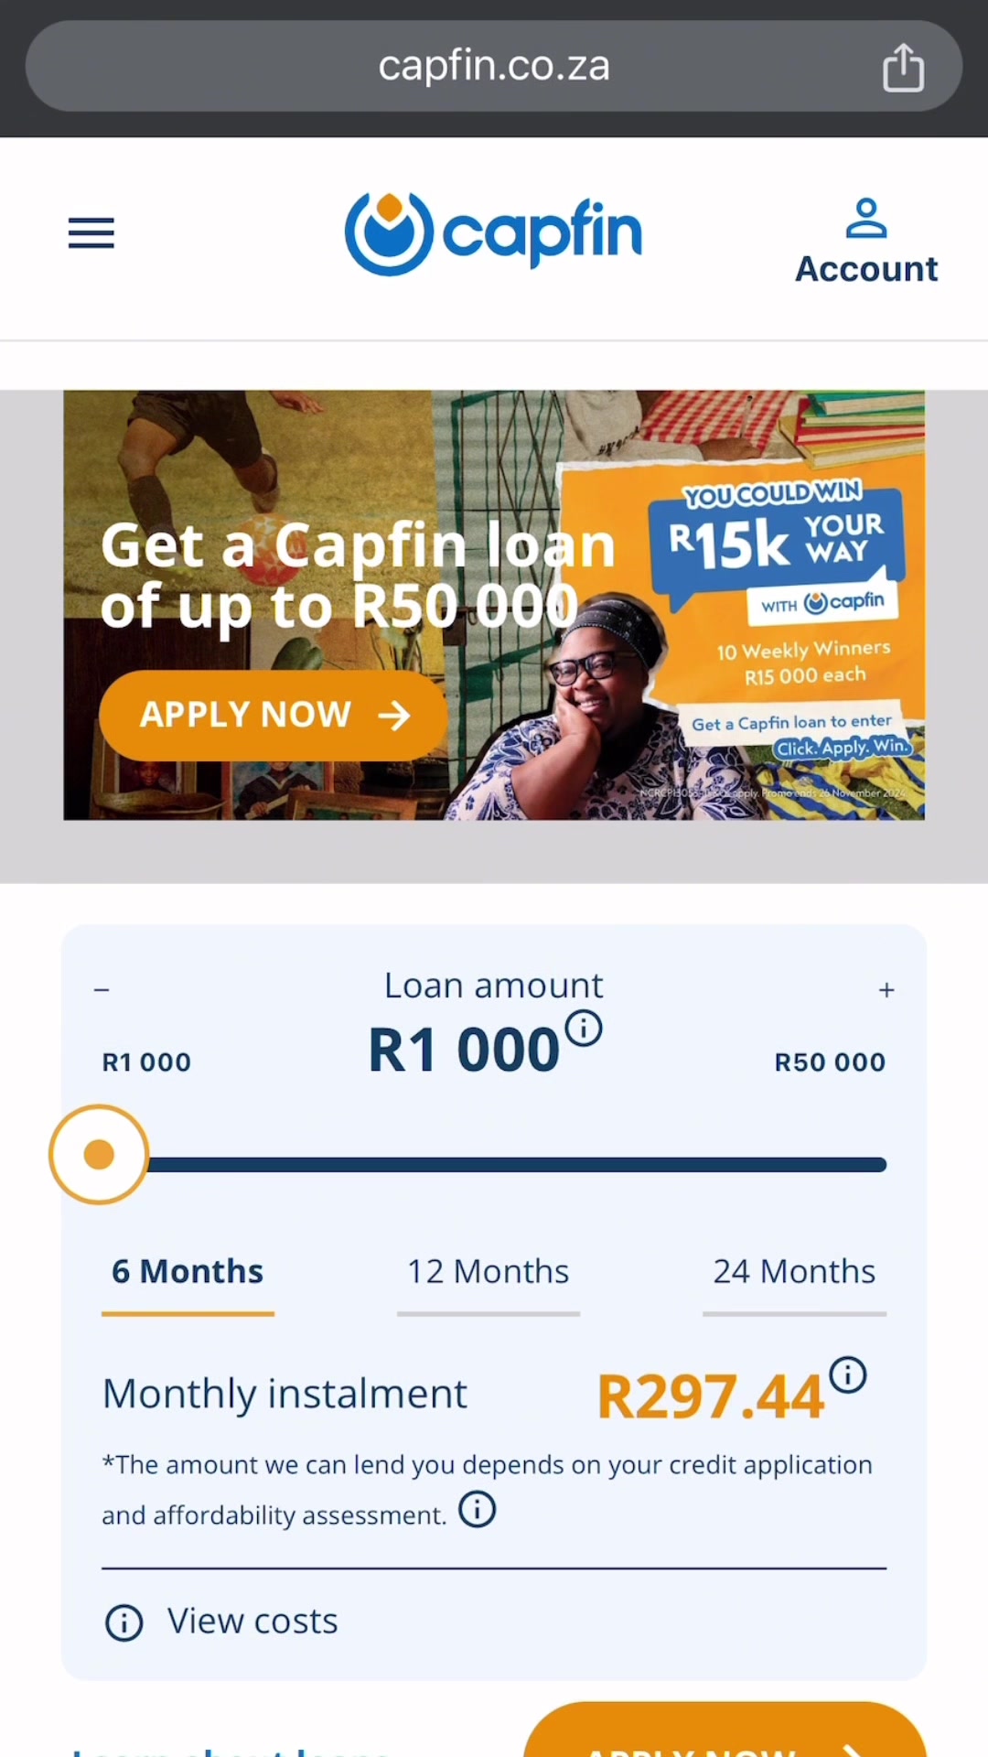Click the loan amount slider handle
This screenshot has width=988, height=1757.
tap(99, 1155)
